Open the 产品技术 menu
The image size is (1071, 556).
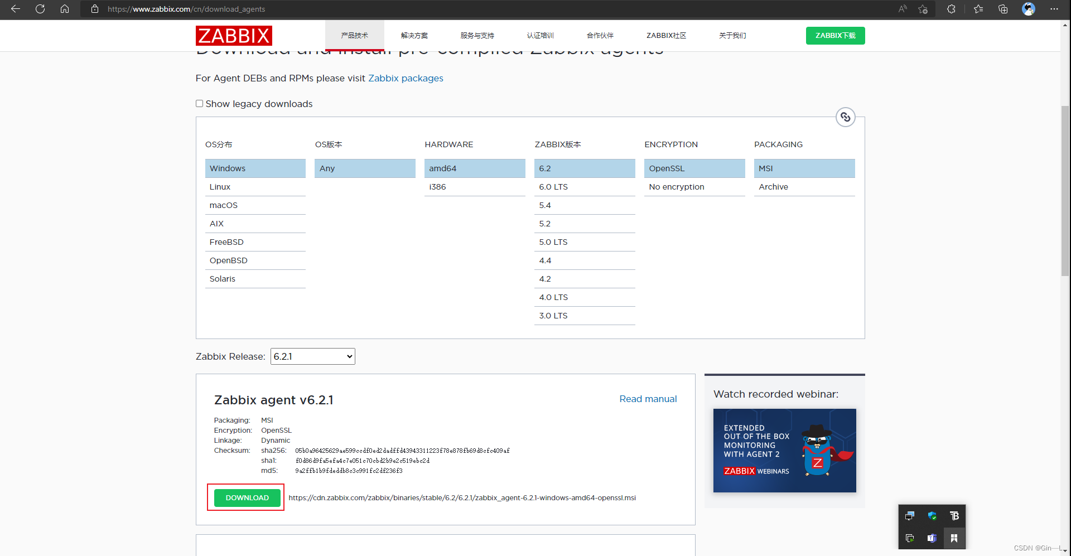pos(355,35)
